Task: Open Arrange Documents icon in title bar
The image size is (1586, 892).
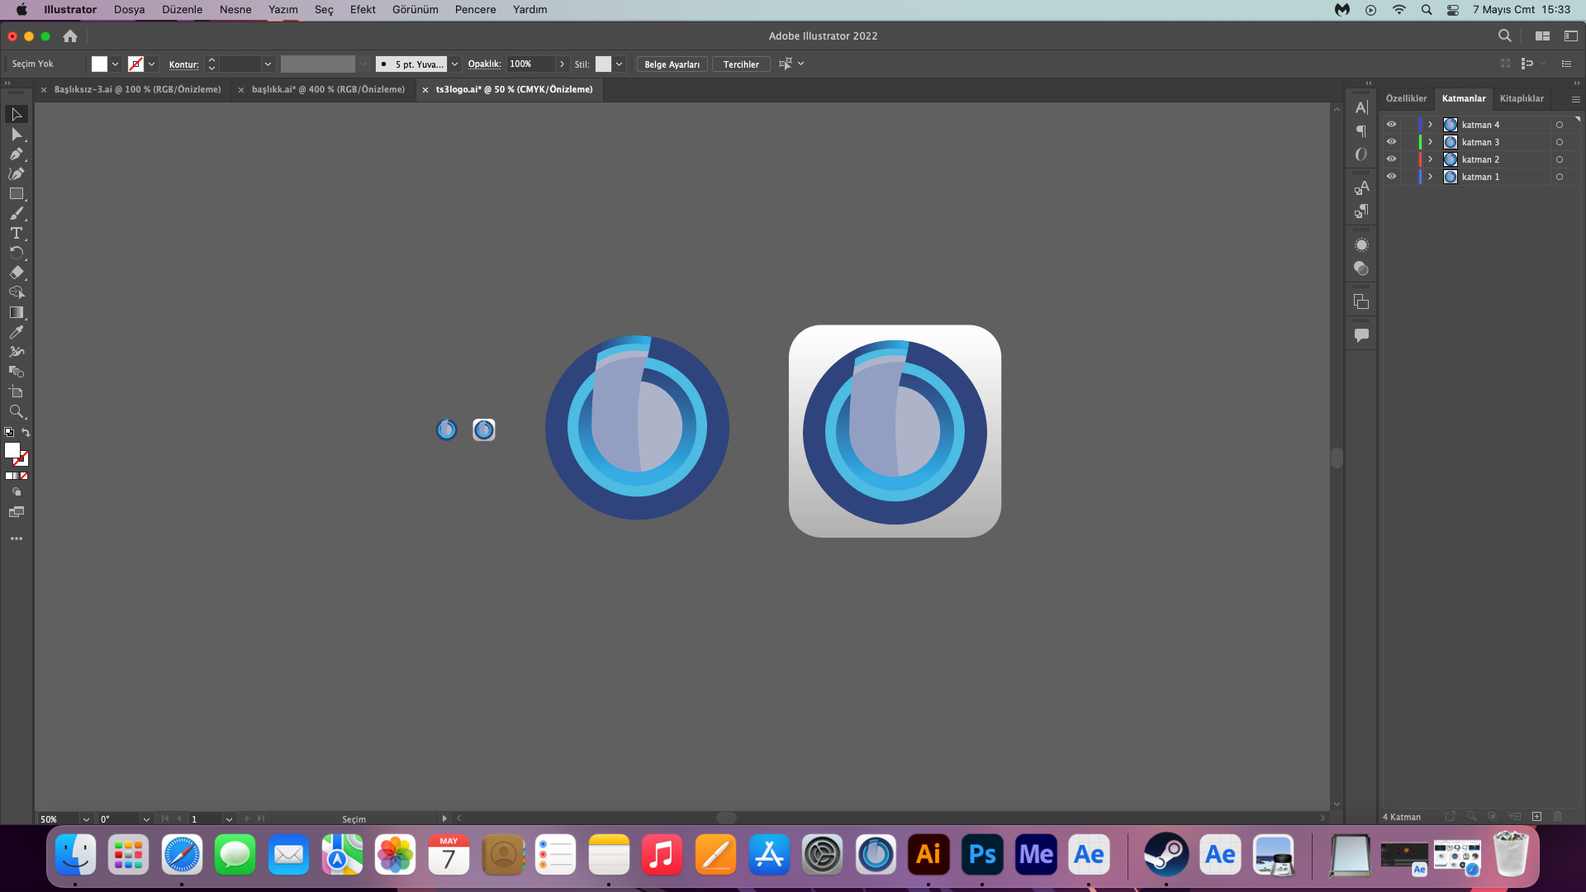Action: pos(1542,36)
